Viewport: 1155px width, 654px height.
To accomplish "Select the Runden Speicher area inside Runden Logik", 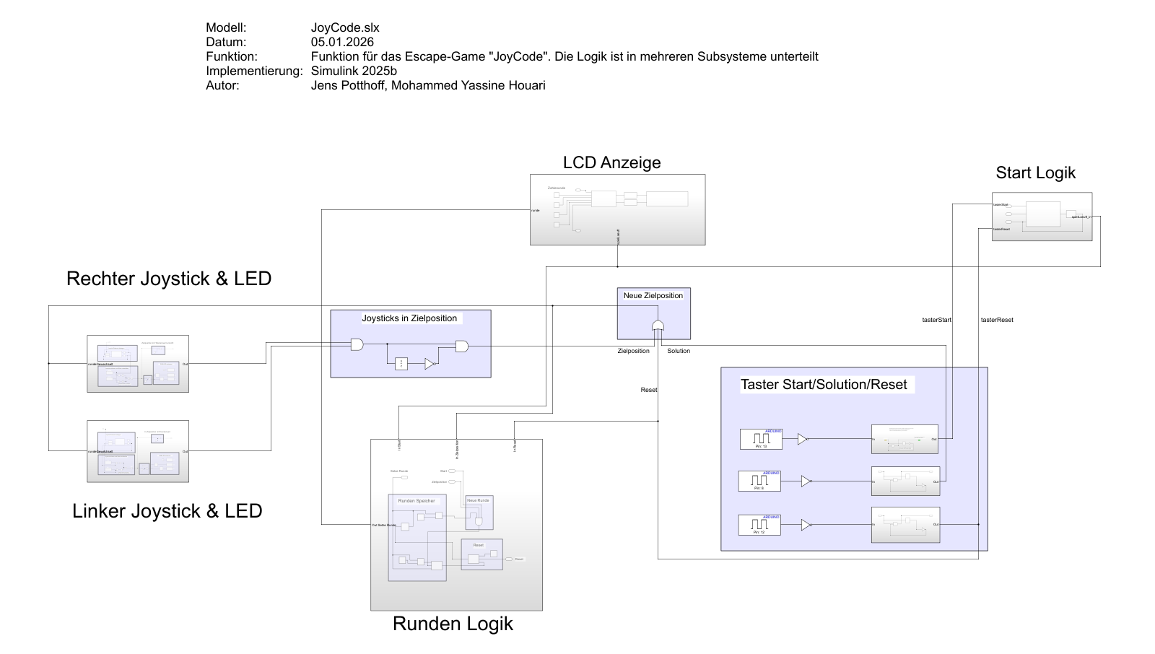I will pos(417,537).
